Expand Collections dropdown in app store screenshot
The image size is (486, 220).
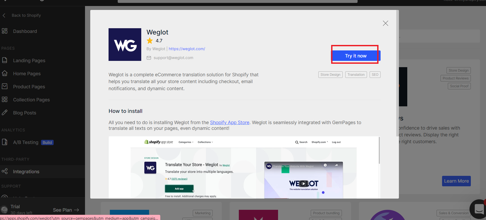[x=205, y=142]
